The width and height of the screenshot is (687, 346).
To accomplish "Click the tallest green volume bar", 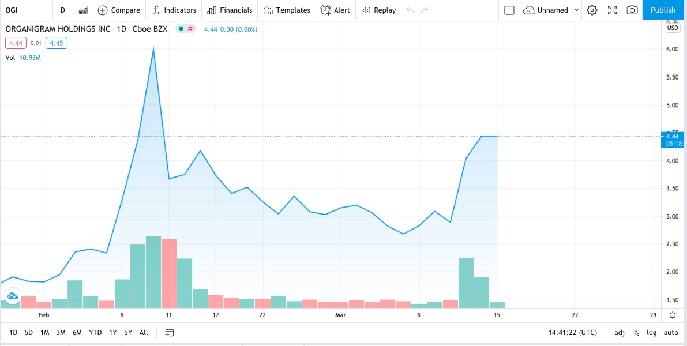I will [153, 272].
